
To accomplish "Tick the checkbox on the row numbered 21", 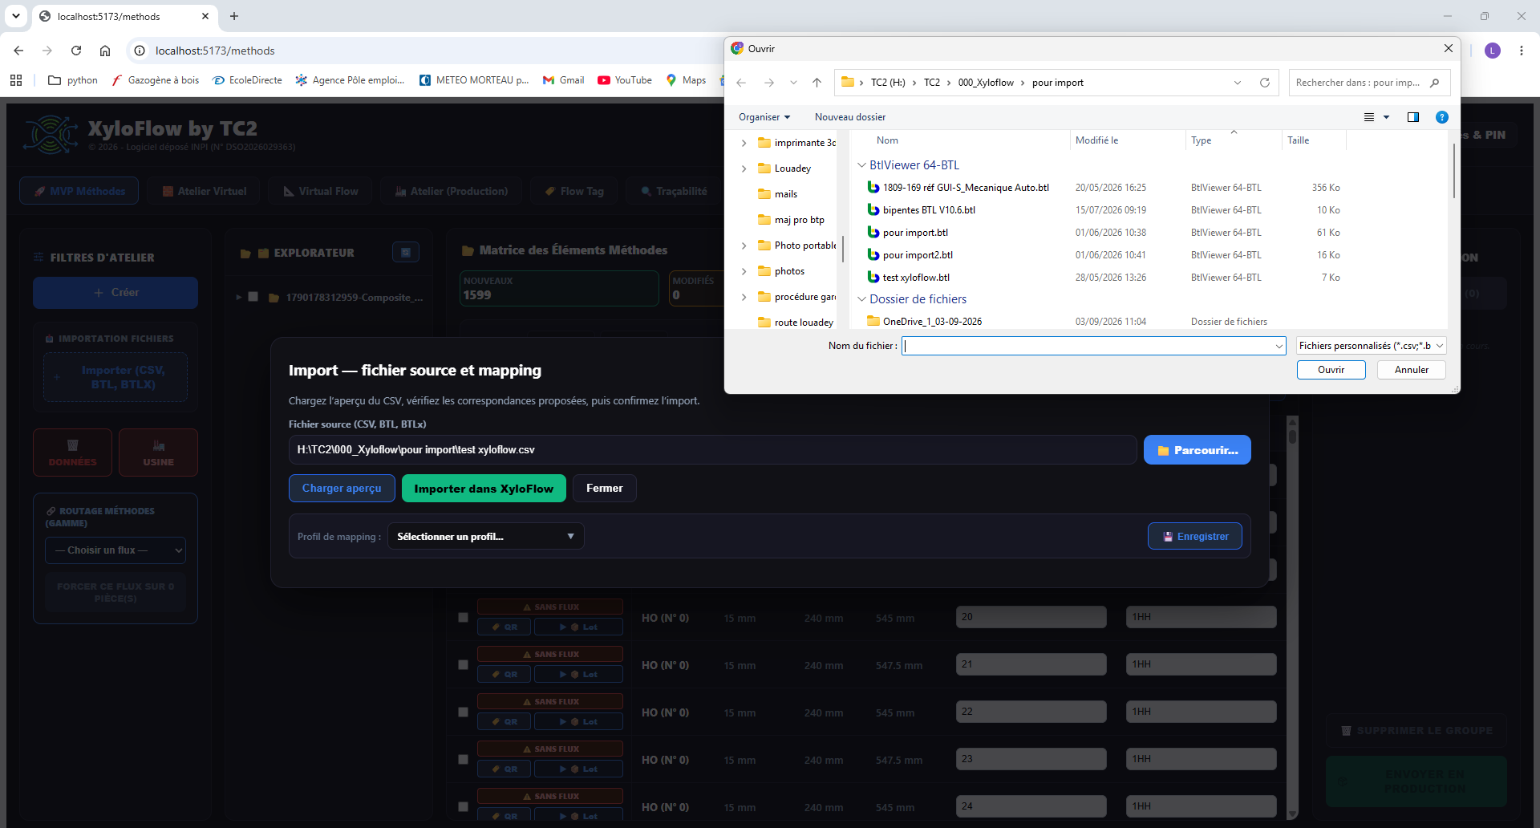I will pyautogui.click(x=463, y=665).
